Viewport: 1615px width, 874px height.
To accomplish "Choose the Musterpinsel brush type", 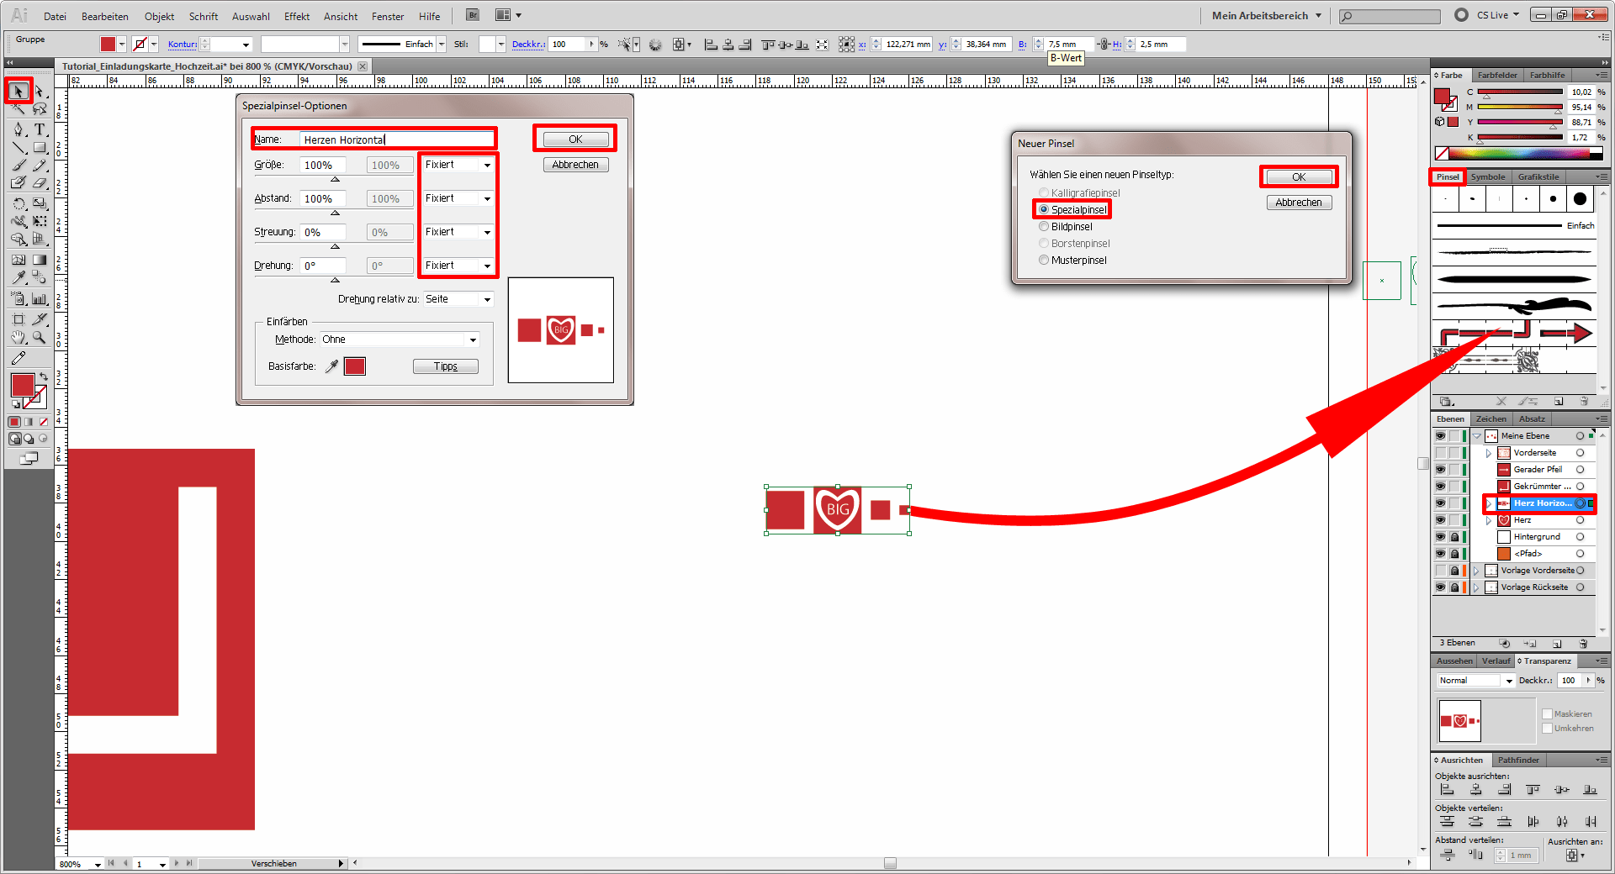I will tap(1044, 261).
